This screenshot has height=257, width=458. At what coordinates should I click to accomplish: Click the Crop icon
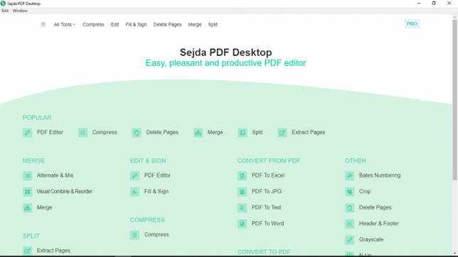click(x=349, y=192)
